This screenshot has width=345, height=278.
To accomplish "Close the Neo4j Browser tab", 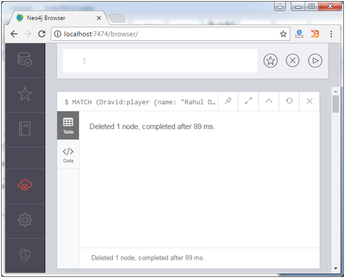I will click(99, 18).
